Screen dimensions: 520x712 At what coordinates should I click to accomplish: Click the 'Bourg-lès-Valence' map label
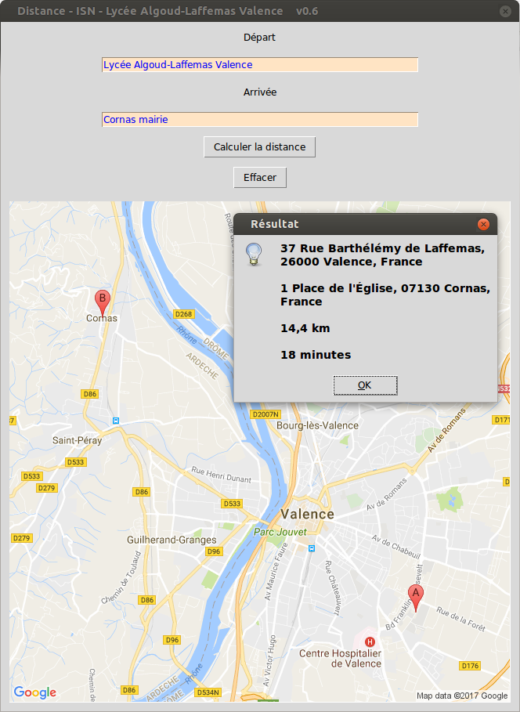(317, 425)
